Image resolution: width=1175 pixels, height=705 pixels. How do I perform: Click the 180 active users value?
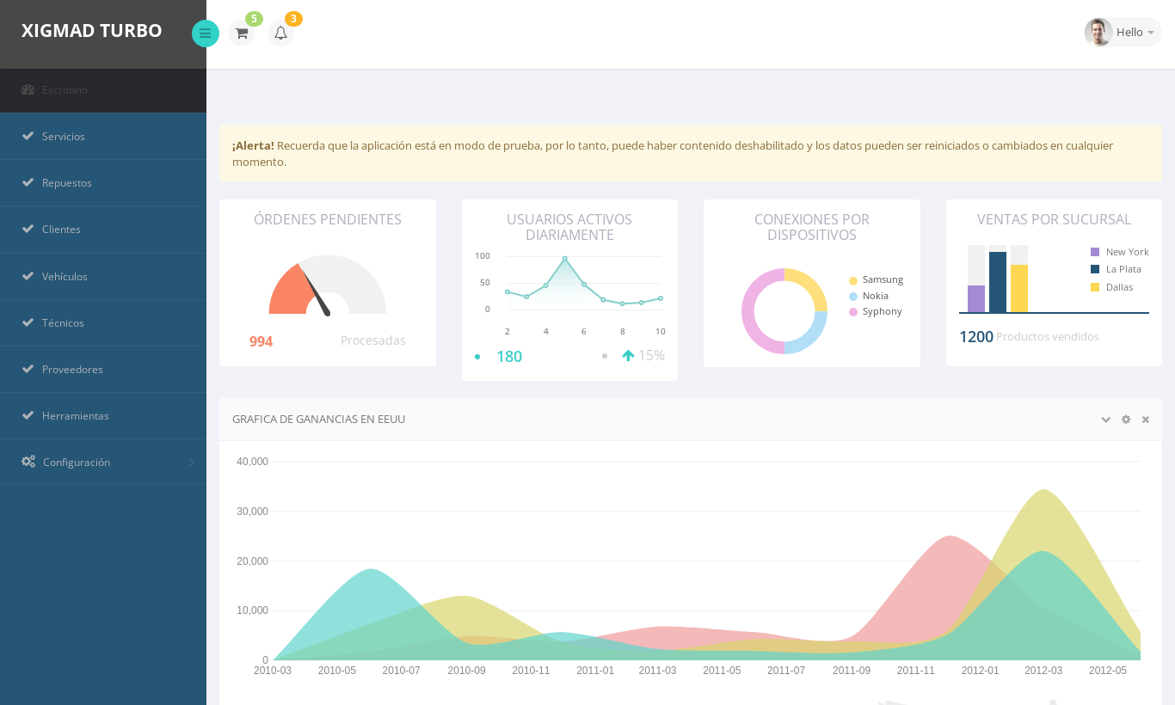pyautogui.click(x=509, y=357)
